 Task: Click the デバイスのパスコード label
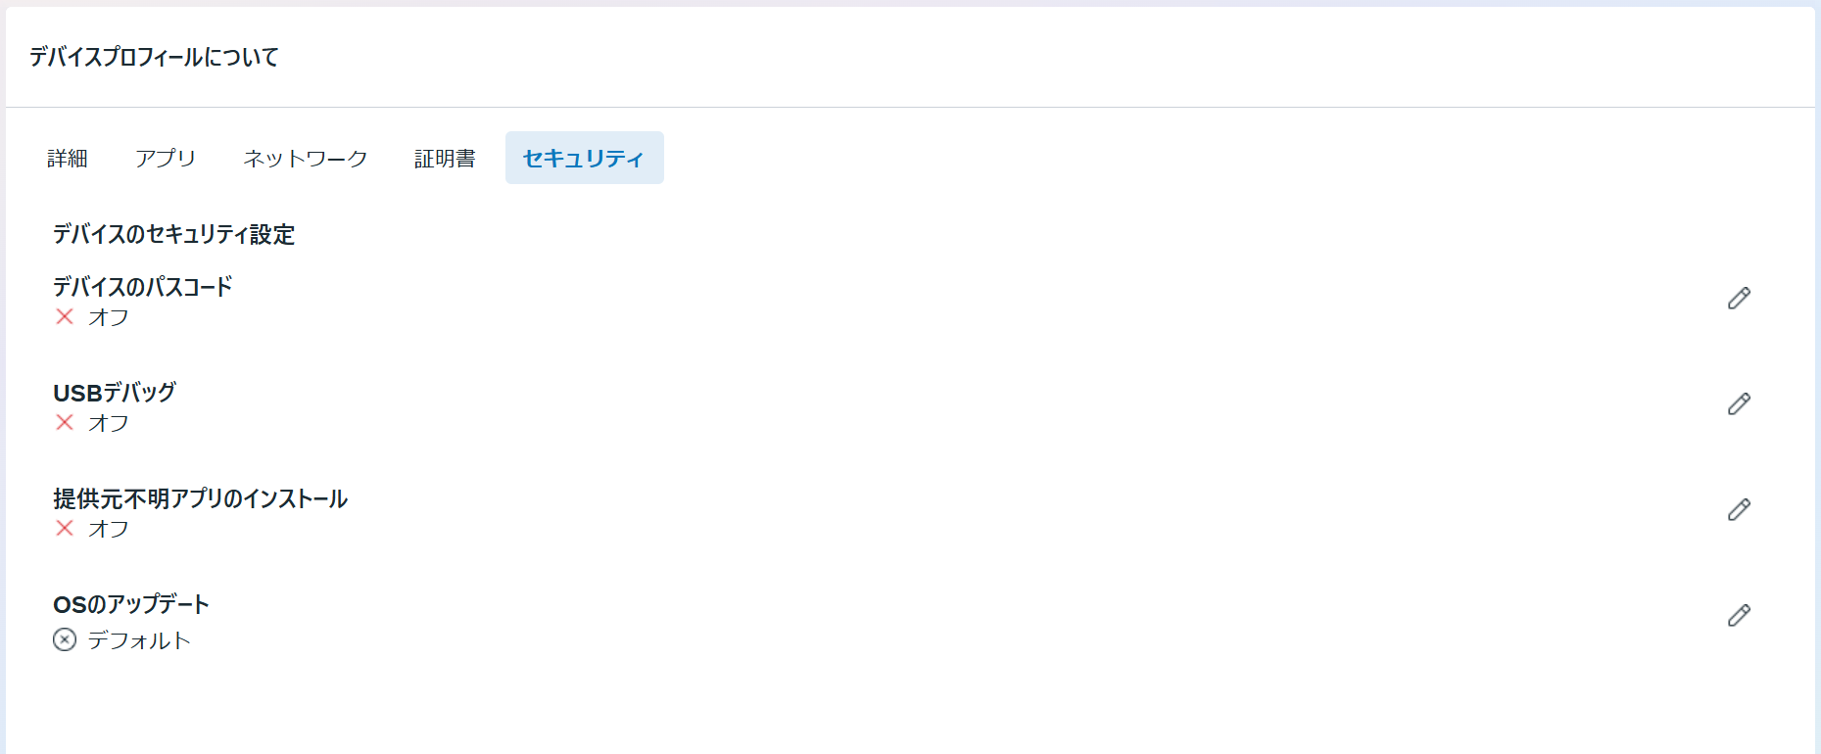[143, 287]
